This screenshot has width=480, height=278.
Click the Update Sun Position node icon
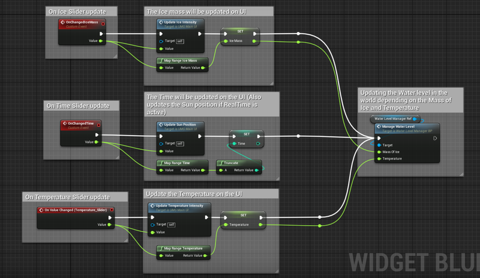click(x=160, y=125)
